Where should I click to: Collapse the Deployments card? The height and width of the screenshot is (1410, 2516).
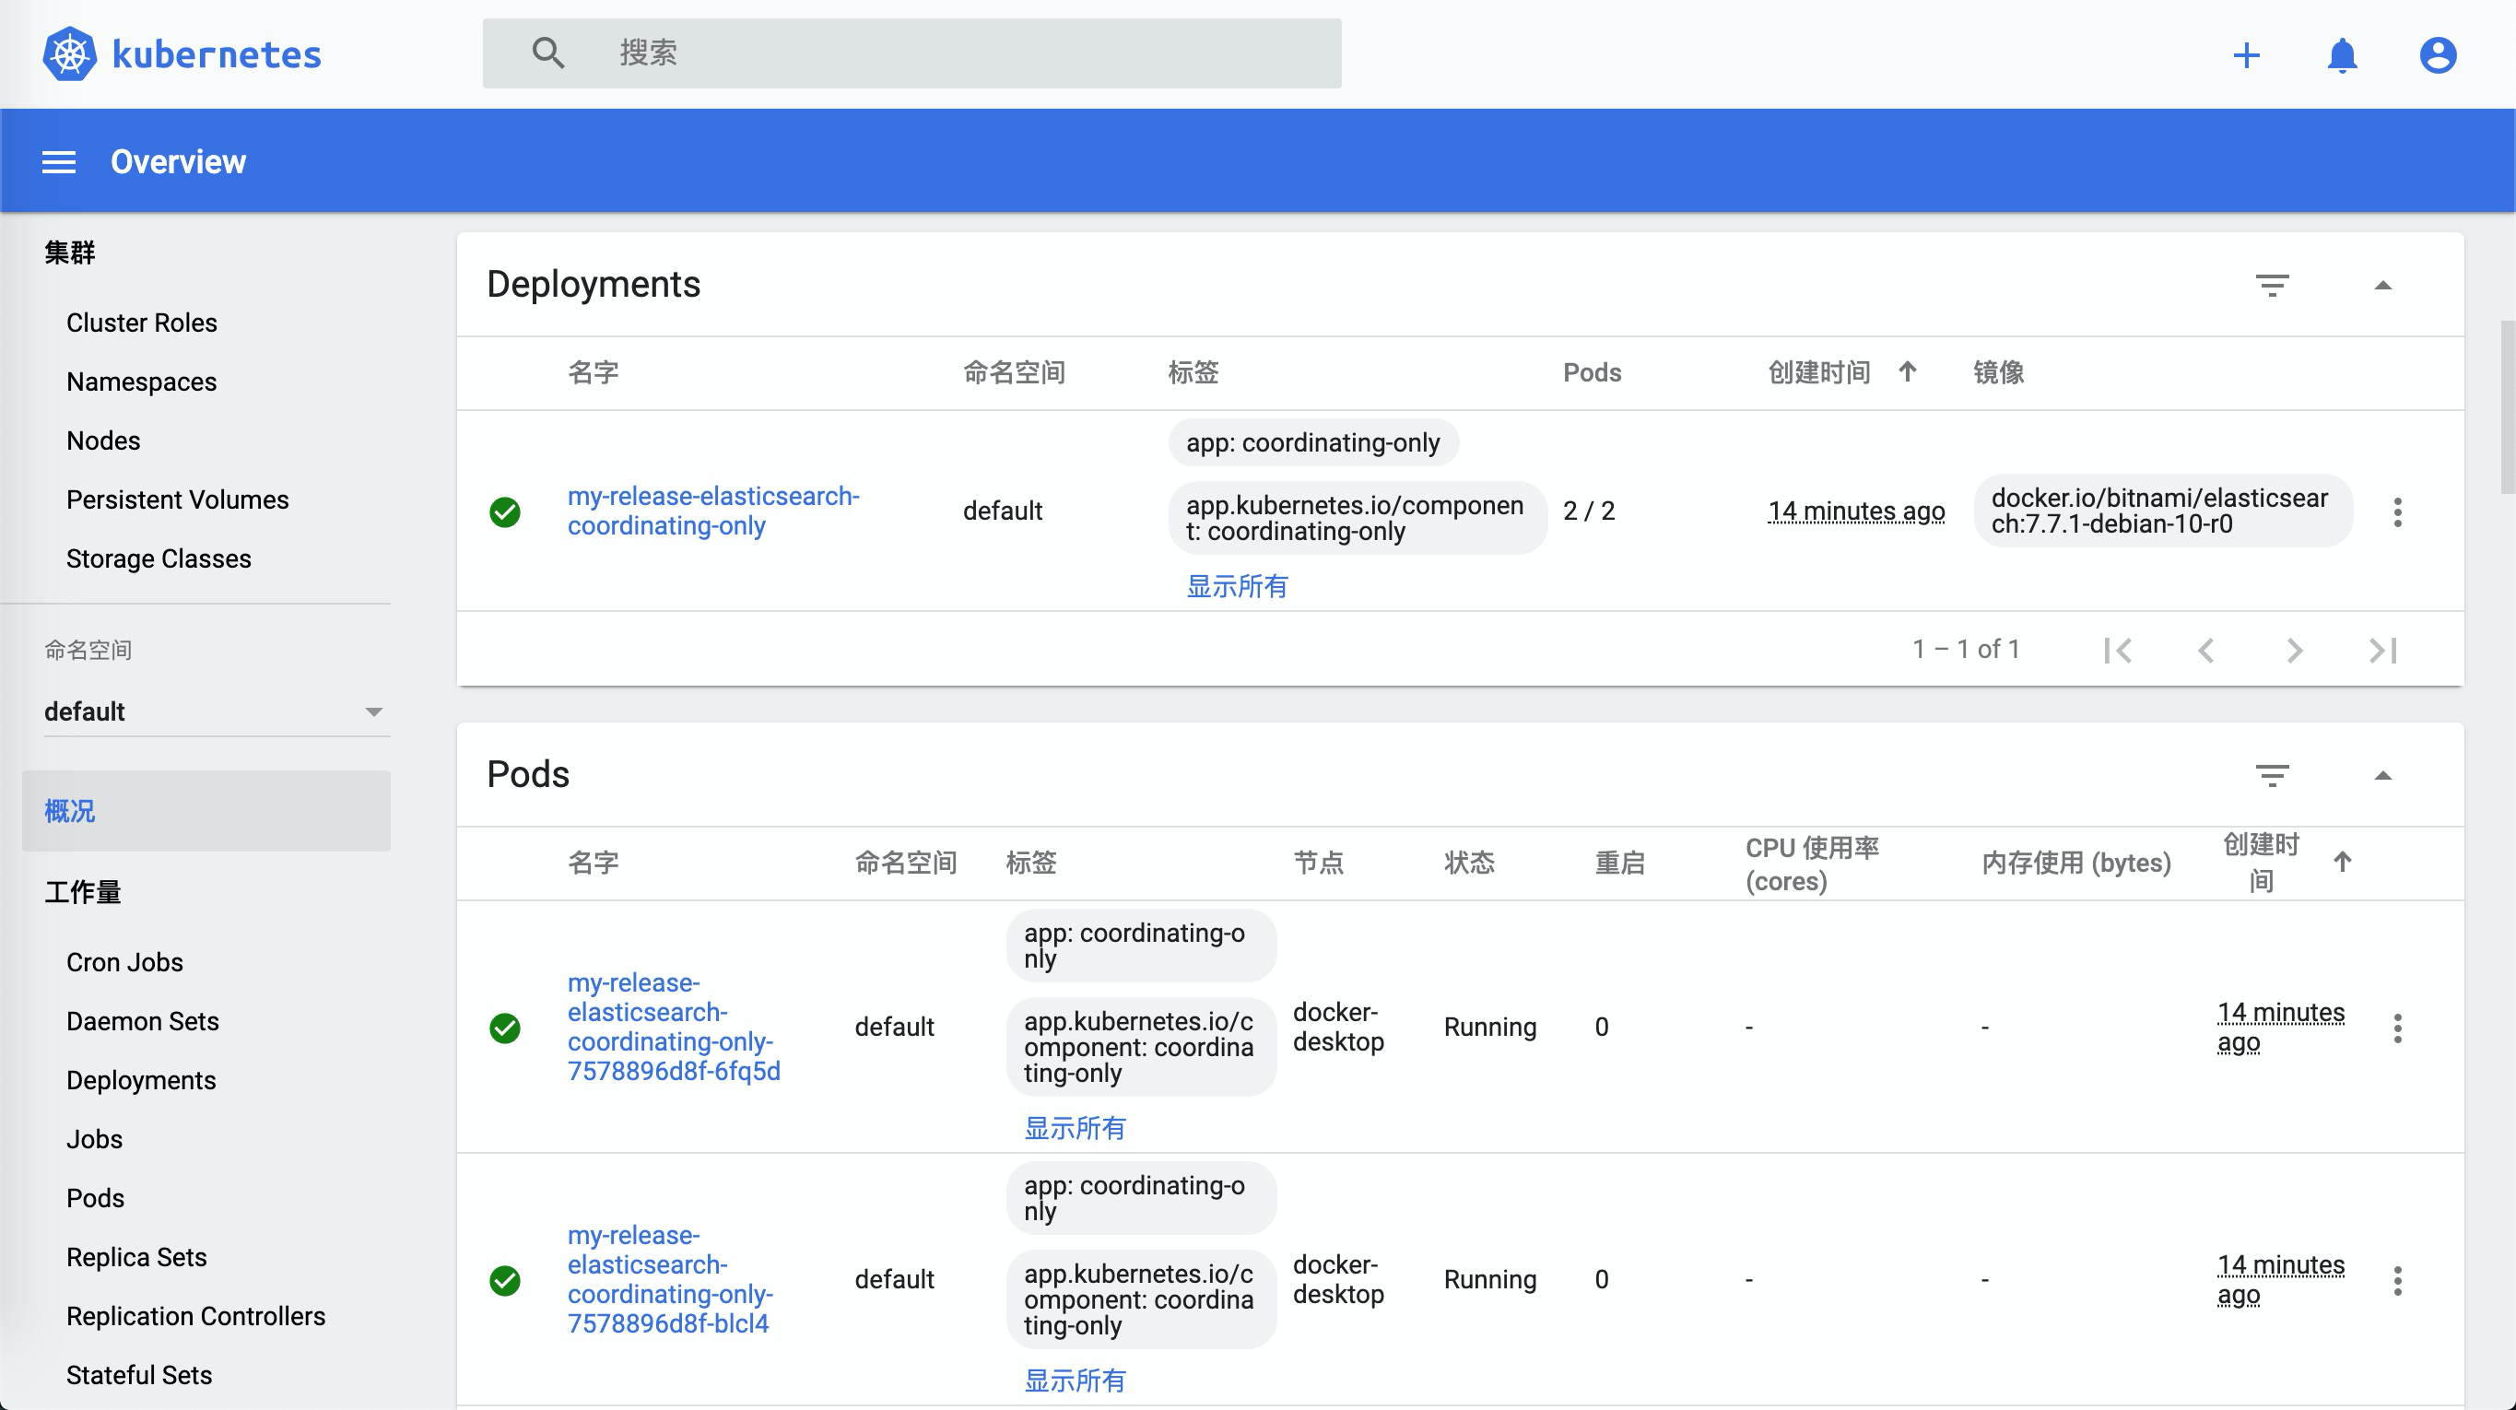coord(2383,286)
